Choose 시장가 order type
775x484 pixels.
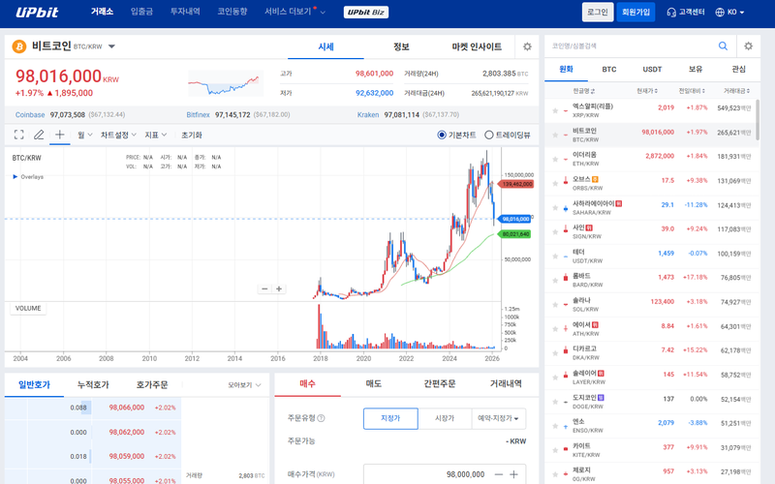445,418
